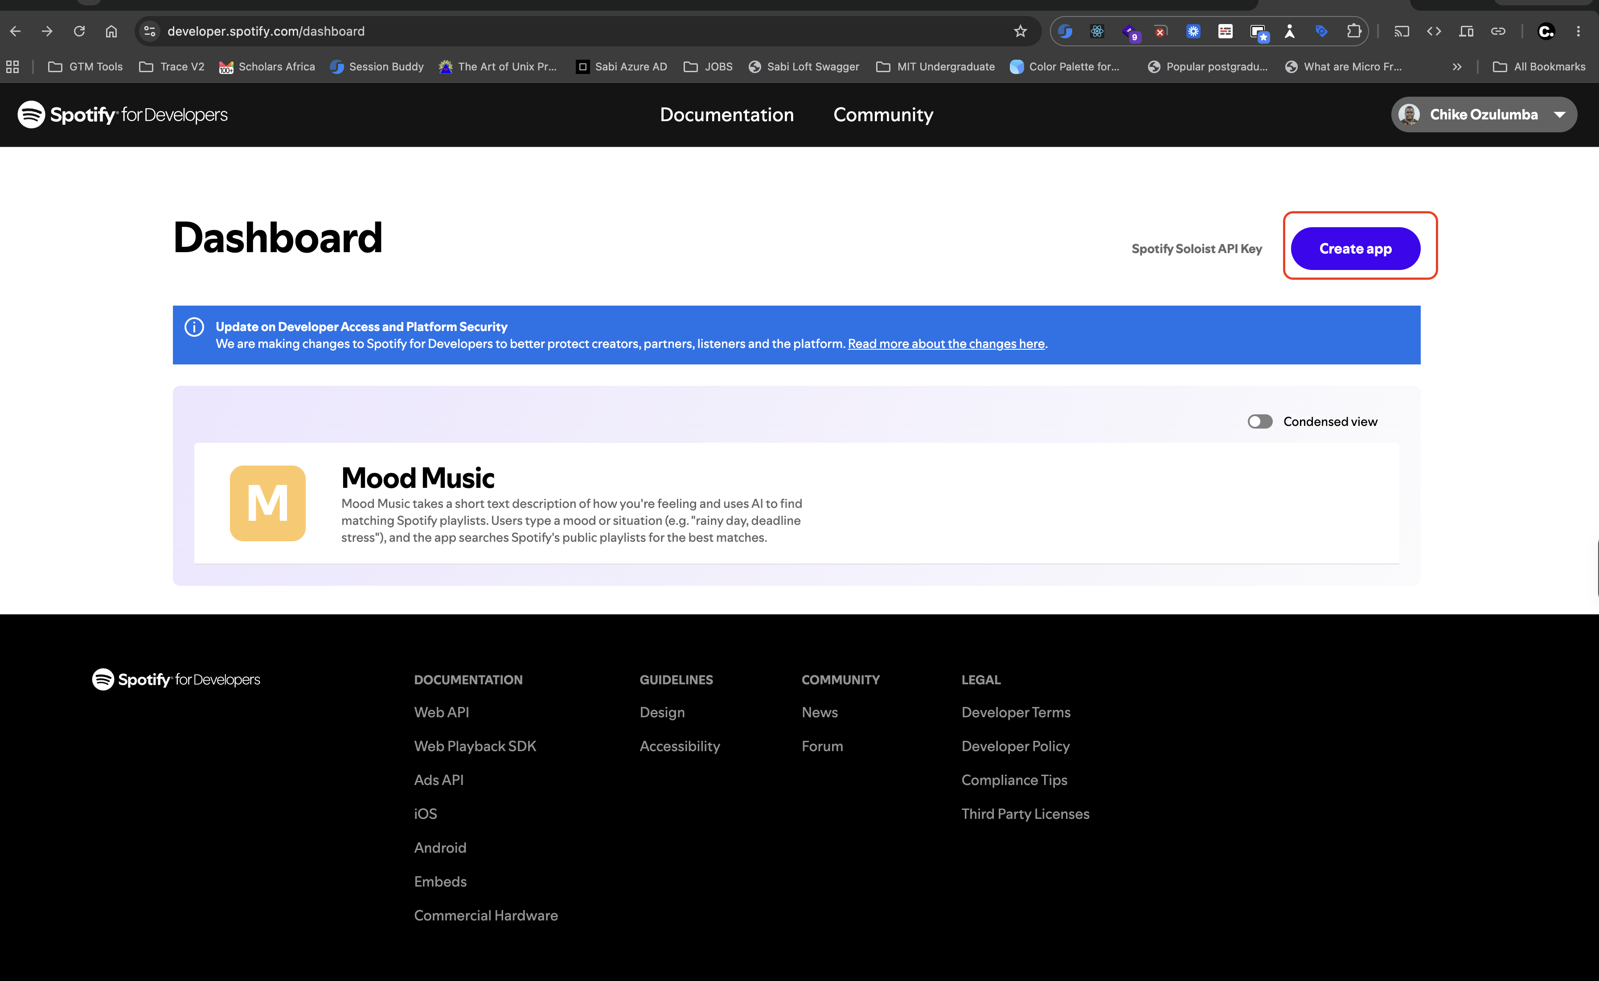View site information icon in address bar

coord(150,31)
